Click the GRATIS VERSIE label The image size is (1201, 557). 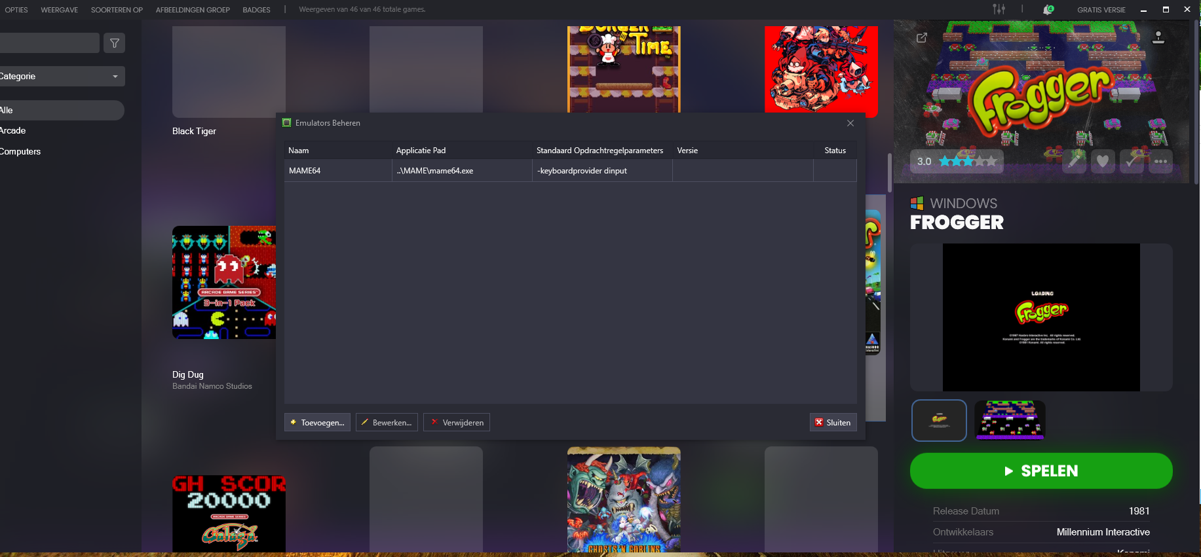pyautogui.click(x=1101, y=10)
